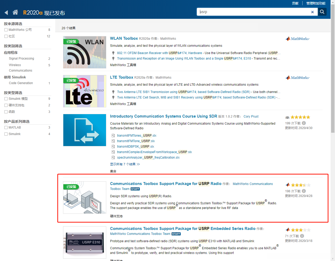
Task: Open 管理附加功能 in the header
Action: point(316,3)
